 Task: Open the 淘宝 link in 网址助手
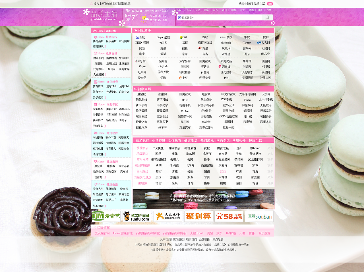142,54
